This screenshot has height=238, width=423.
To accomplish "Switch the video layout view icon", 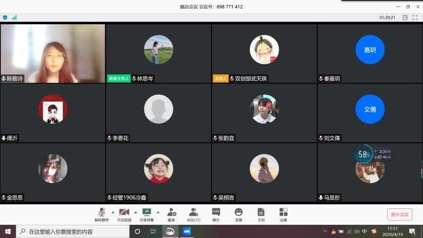I will 404,17.
